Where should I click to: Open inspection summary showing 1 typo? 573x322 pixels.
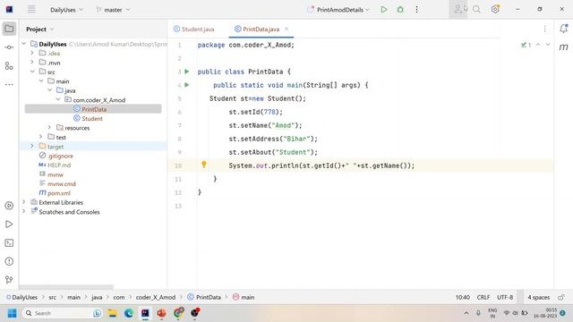526,45
